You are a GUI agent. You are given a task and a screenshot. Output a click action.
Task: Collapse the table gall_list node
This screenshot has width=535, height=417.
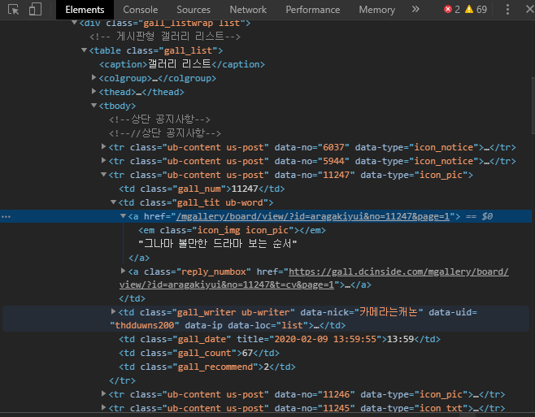pyautogui.click(x=84, y=50)
